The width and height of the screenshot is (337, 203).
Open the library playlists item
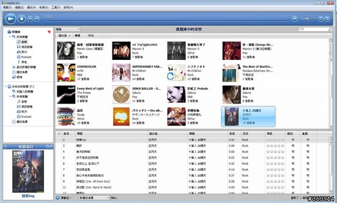(x=20, y=72)
